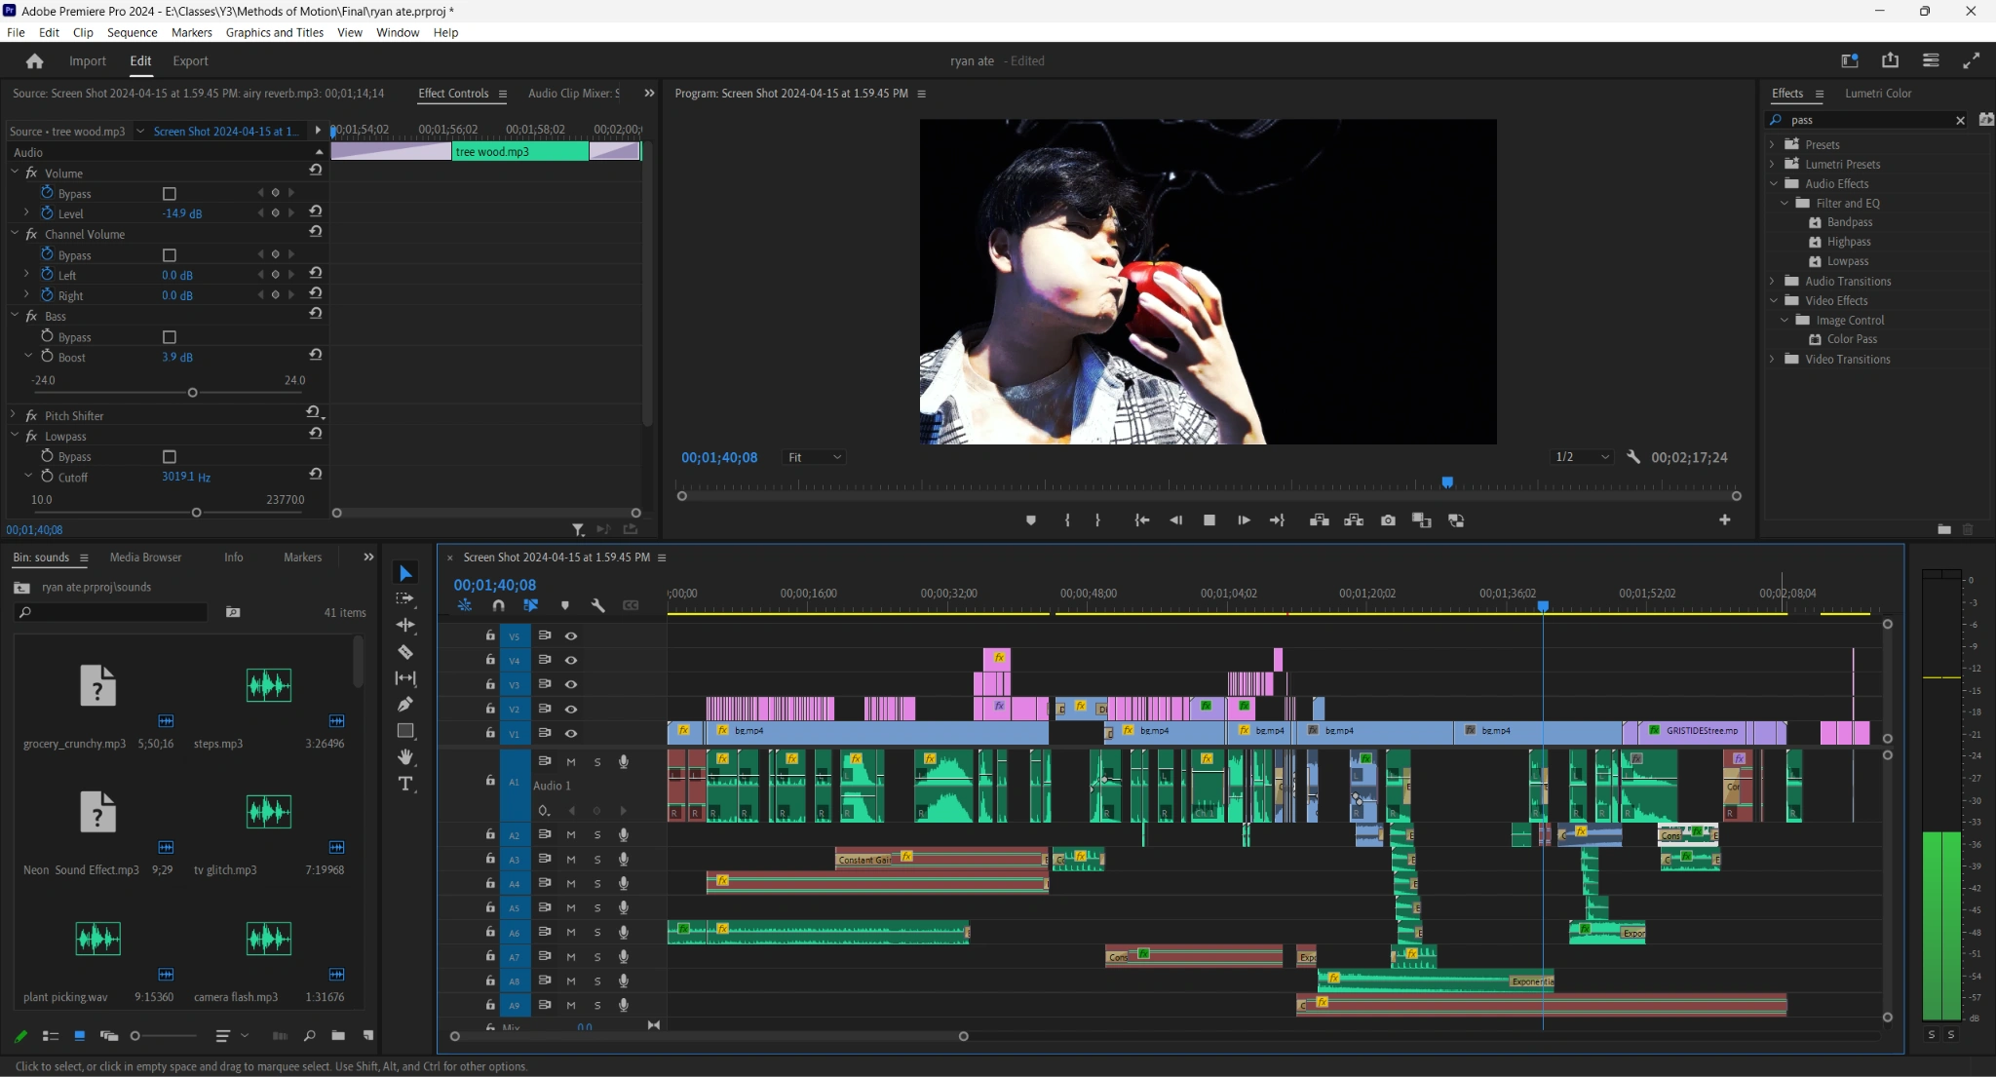Image resolution: width=1996 pixels, height=1077 pixels.
Task: Open Timeline display settings wrench
Action: (x=597, y=605)
